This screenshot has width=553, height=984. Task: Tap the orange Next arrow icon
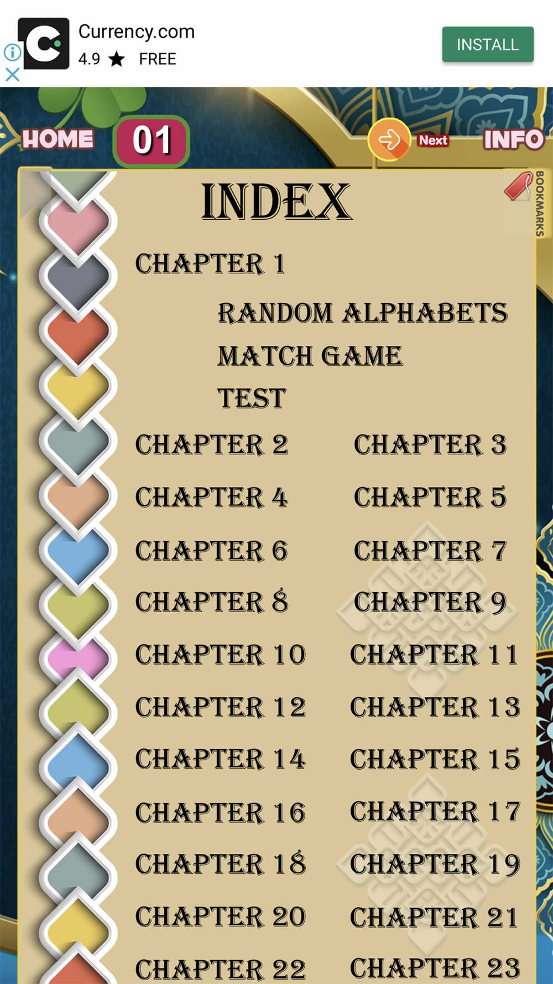389,139
